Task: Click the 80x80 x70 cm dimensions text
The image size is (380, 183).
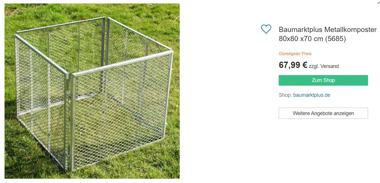Action: pos(301,39)
